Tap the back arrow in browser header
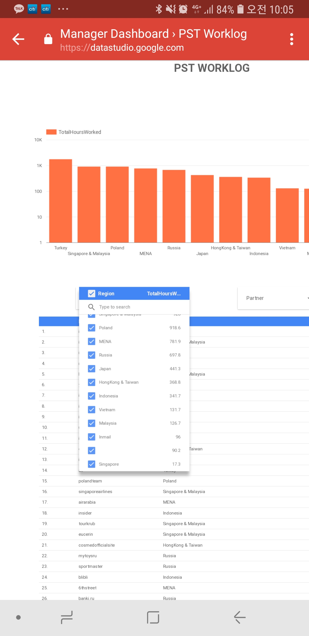 18,39
